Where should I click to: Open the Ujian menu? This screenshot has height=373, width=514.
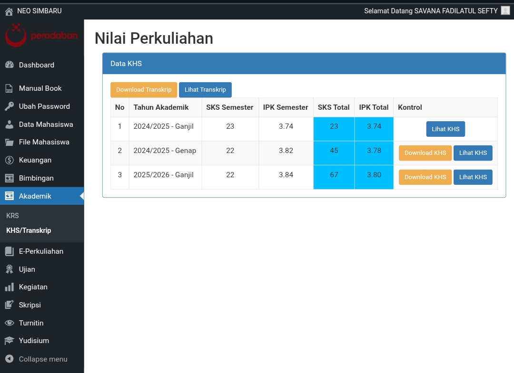42,269
